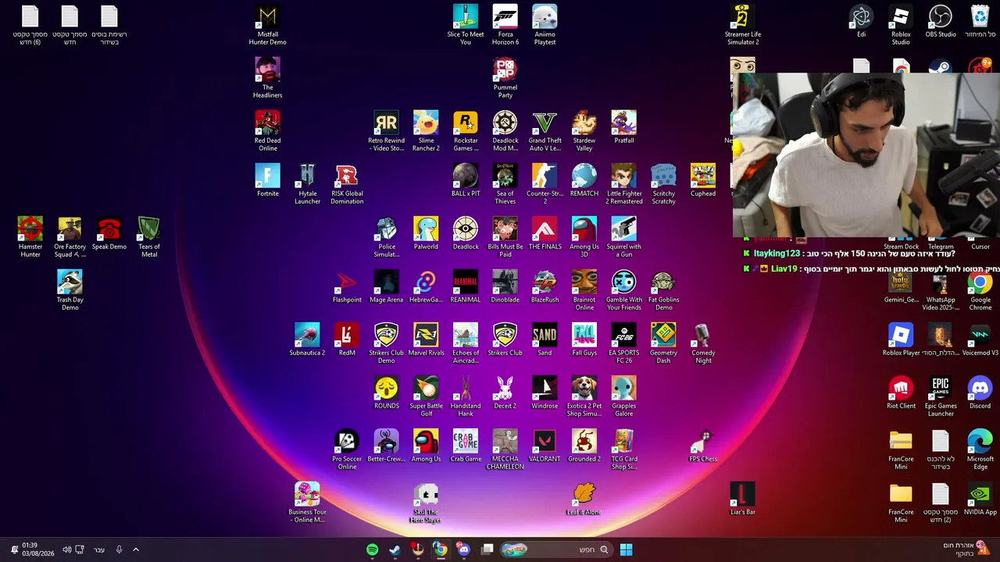Launch VALORANT from the desktop
The height and width of the screenshot is (562, 1000).
point(545,446)
